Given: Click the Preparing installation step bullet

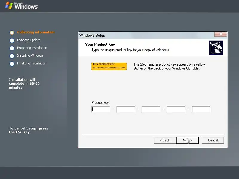Looking at the screenshot, I should pyautogui.click(x=12, y=48).
